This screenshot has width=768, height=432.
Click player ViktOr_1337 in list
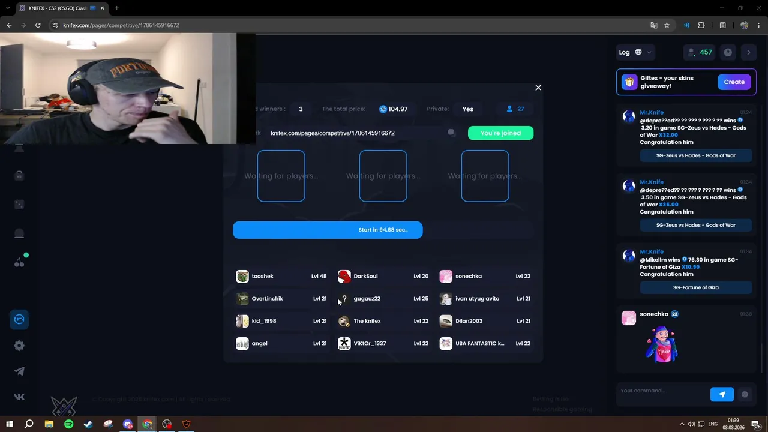[x=383, y=343]
